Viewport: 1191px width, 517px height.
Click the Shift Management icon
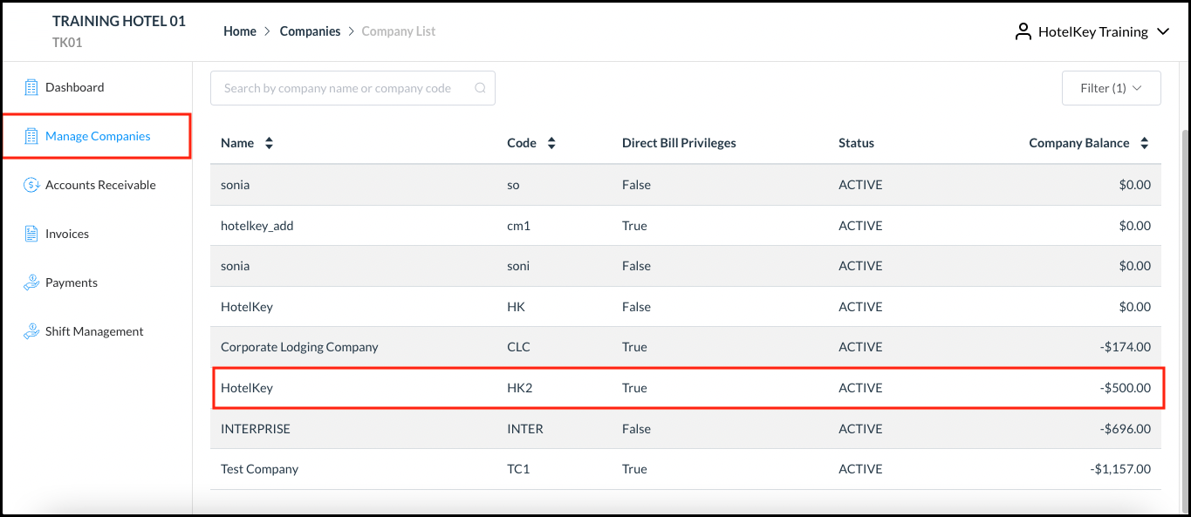[31, 331]
